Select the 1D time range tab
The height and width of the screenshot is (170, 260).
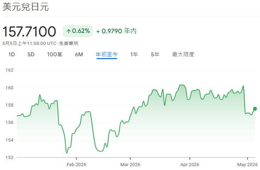[12, 55]
